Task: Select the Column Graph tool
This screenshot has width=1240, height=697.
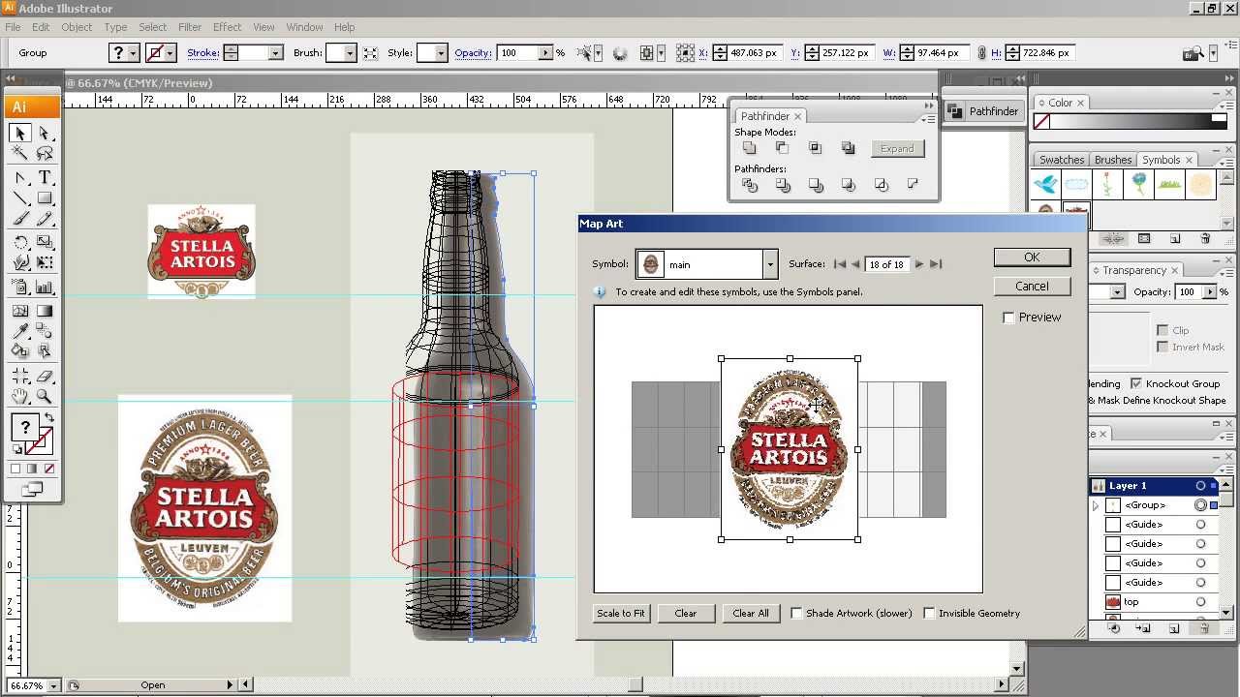Action: tap(45, 287)
